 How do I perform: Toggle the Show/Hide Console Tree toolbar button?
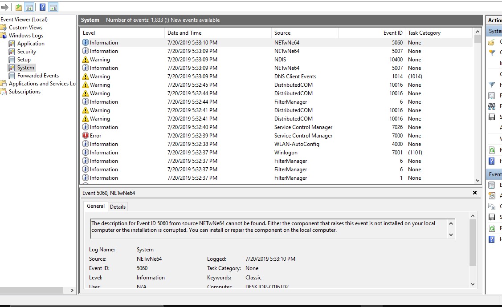click(29, 7)
